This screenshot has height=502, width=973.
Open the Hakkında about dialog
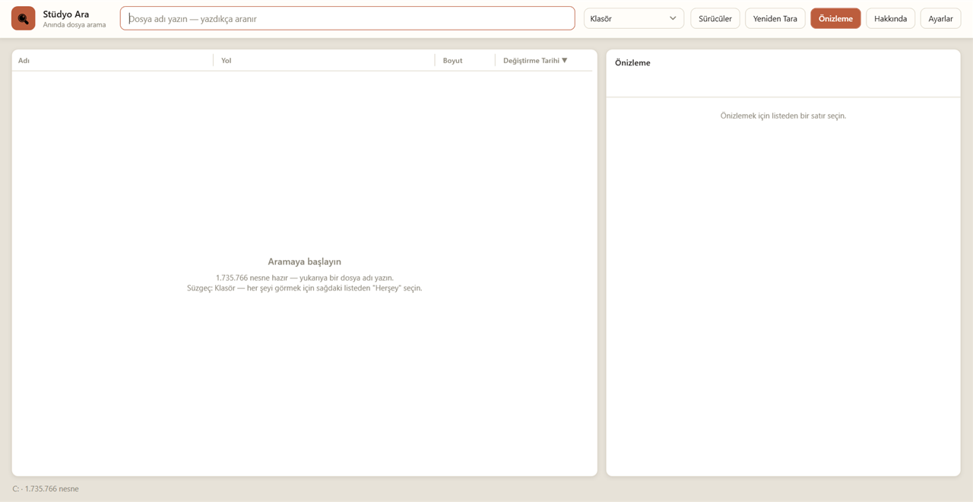coord(890,18)
